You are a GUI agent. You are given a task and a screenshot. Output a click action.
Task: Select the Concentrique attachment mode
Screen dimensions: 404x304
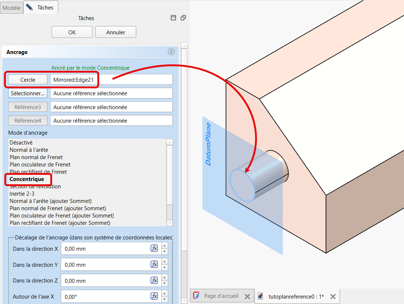click(27, 179)
